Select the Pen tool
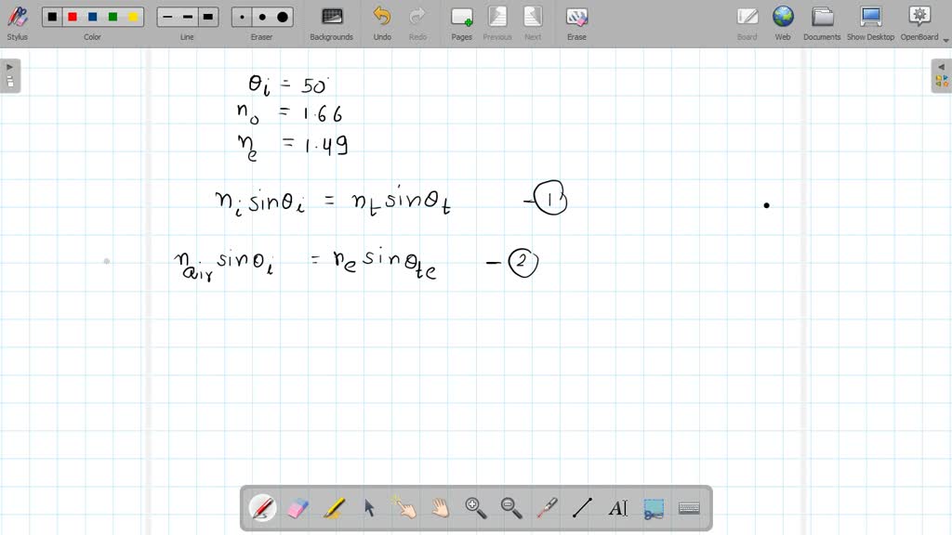The width and height of the screenshot is (952, 535). point(263,507)
